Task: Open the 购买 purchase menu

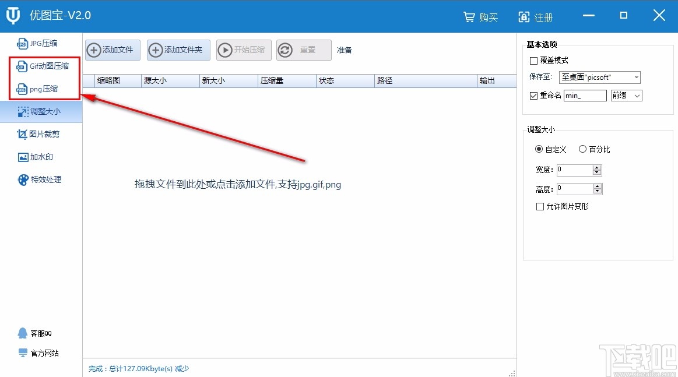Action: coord(481,17)
